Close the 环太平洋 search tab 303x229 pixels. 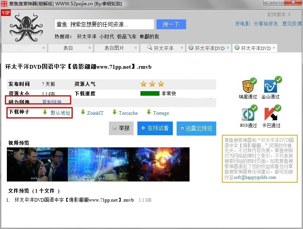coord(182,47)
